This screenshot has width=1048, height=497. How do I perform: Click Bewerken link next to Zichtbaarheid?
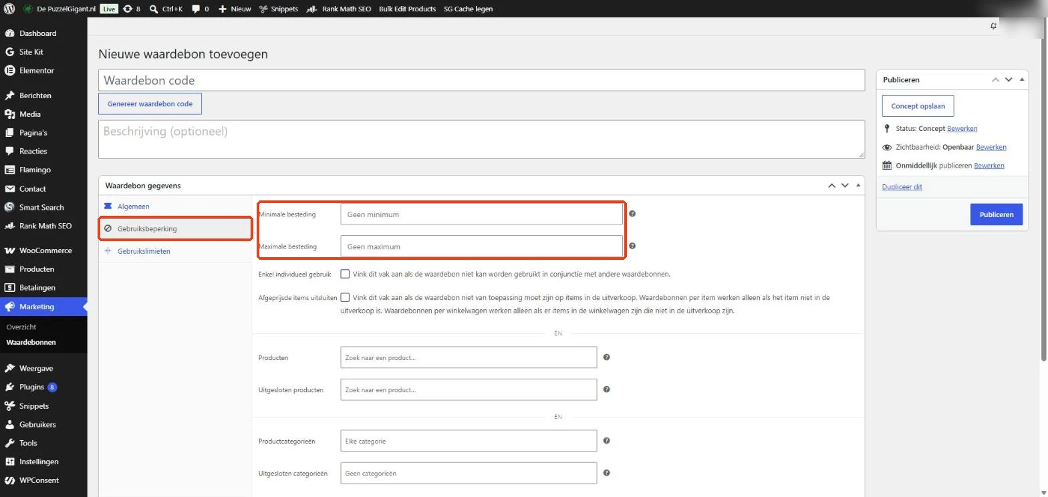pos(991,147)
